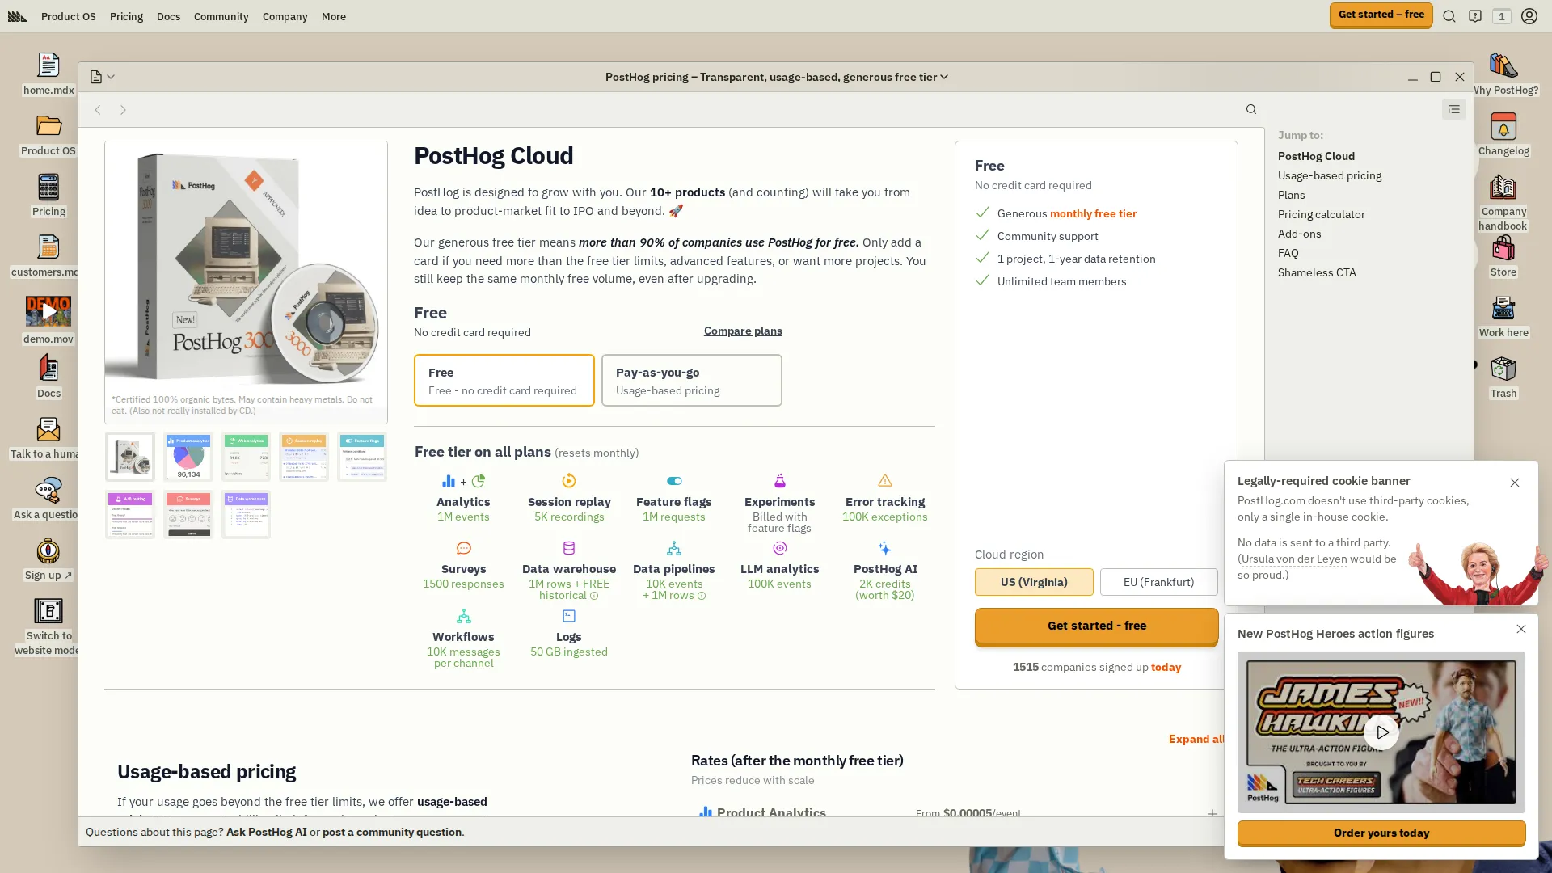Click the Compare plans link
The width and height of the screenshot is (1552, 873).
[x=742, y=331]
